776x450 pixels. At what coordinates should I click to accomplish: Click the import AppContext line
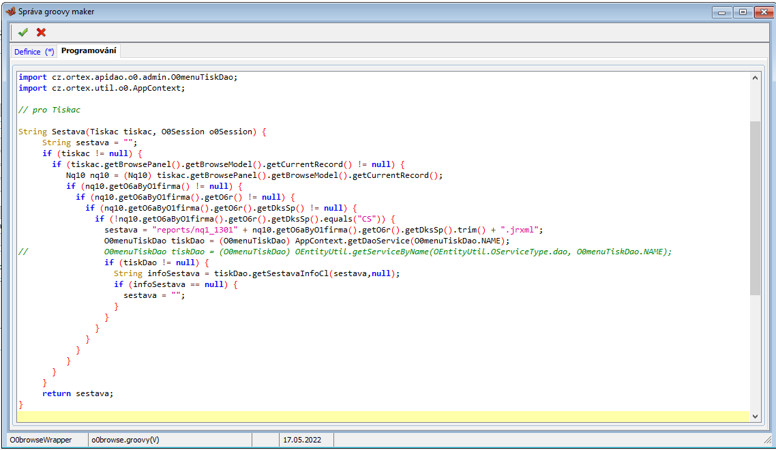pos(102,88)
